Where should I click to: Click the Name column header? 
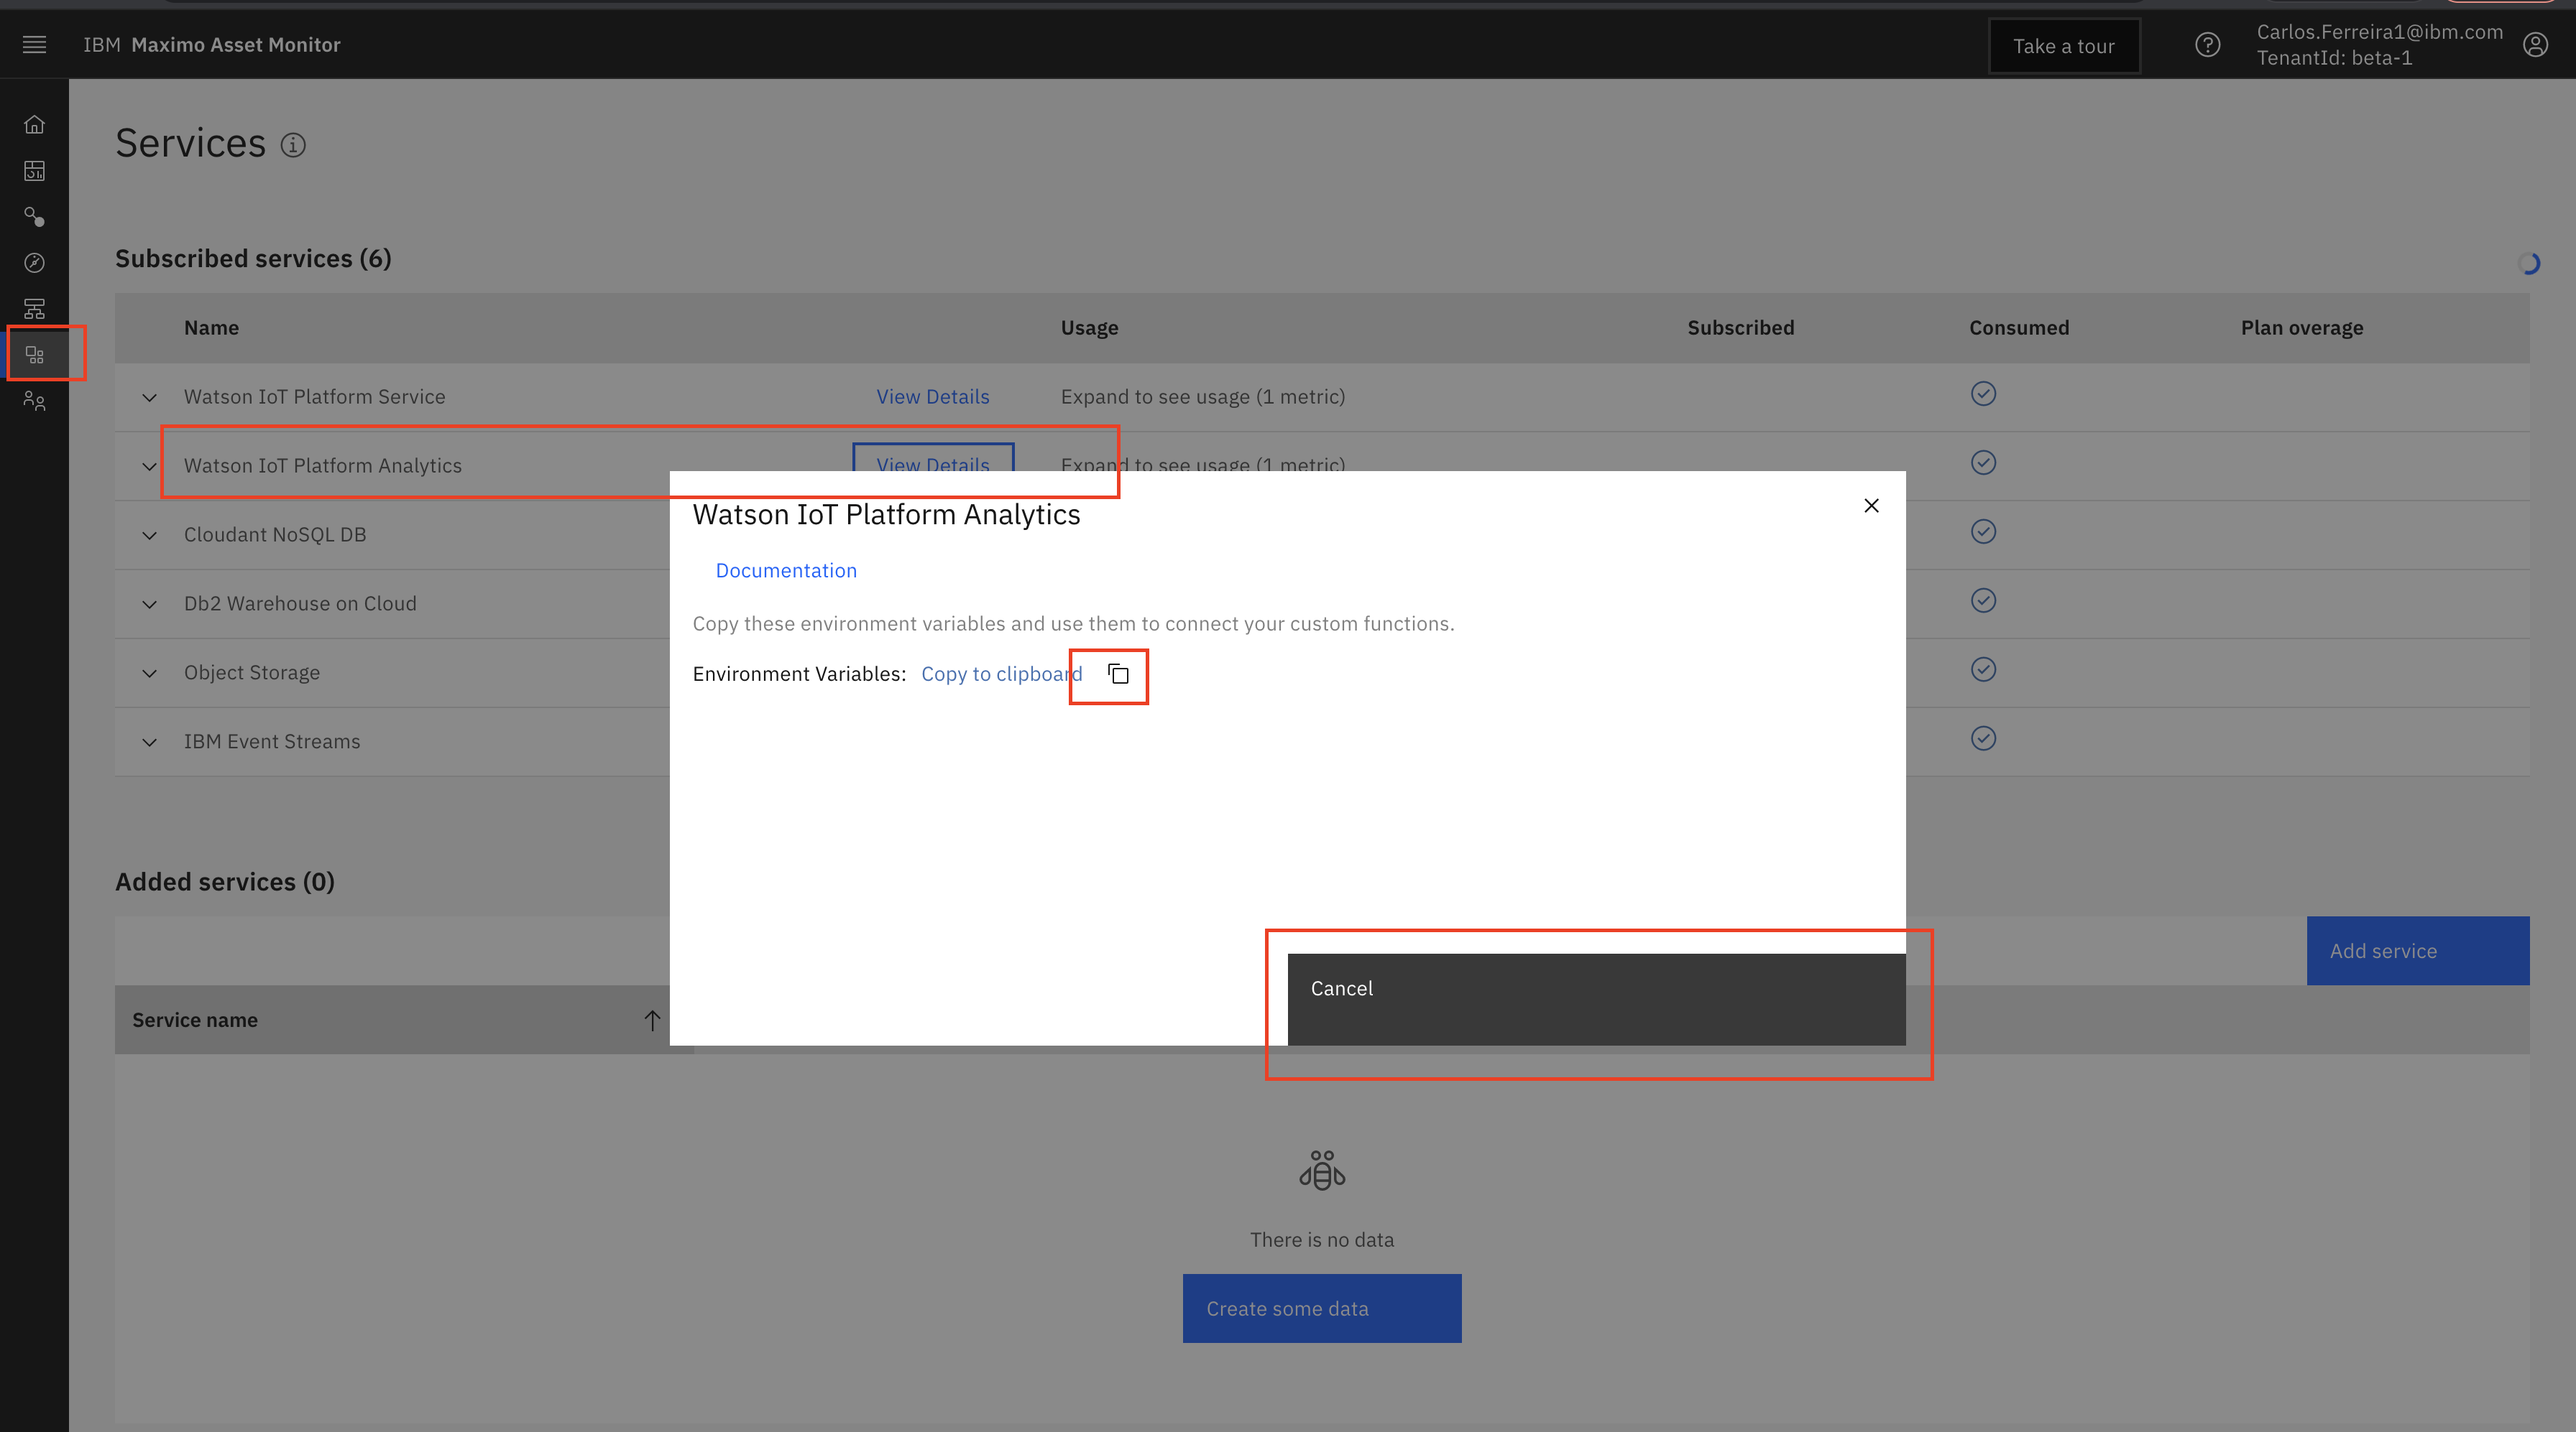tap(211, 327)
